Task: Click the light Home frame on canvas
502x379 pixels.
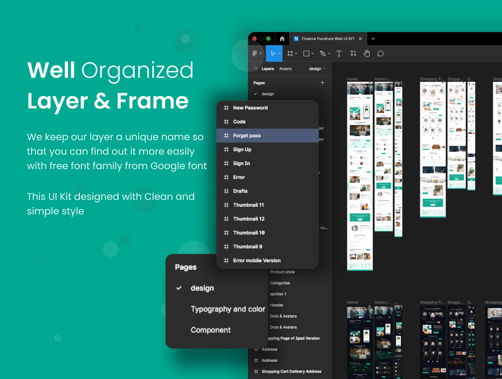Action: [360, 176]
